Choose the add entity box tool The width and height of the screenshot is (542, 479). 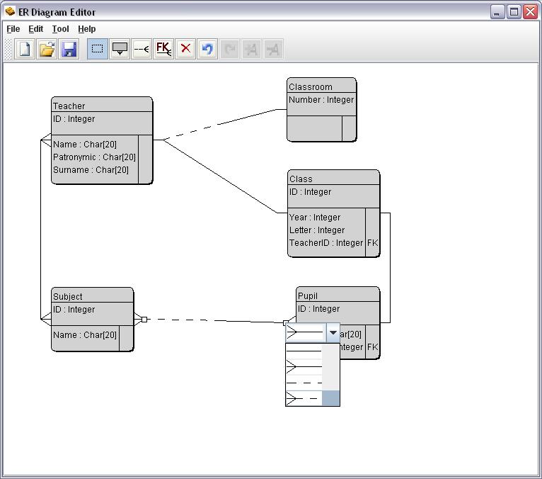click(120, 49)
